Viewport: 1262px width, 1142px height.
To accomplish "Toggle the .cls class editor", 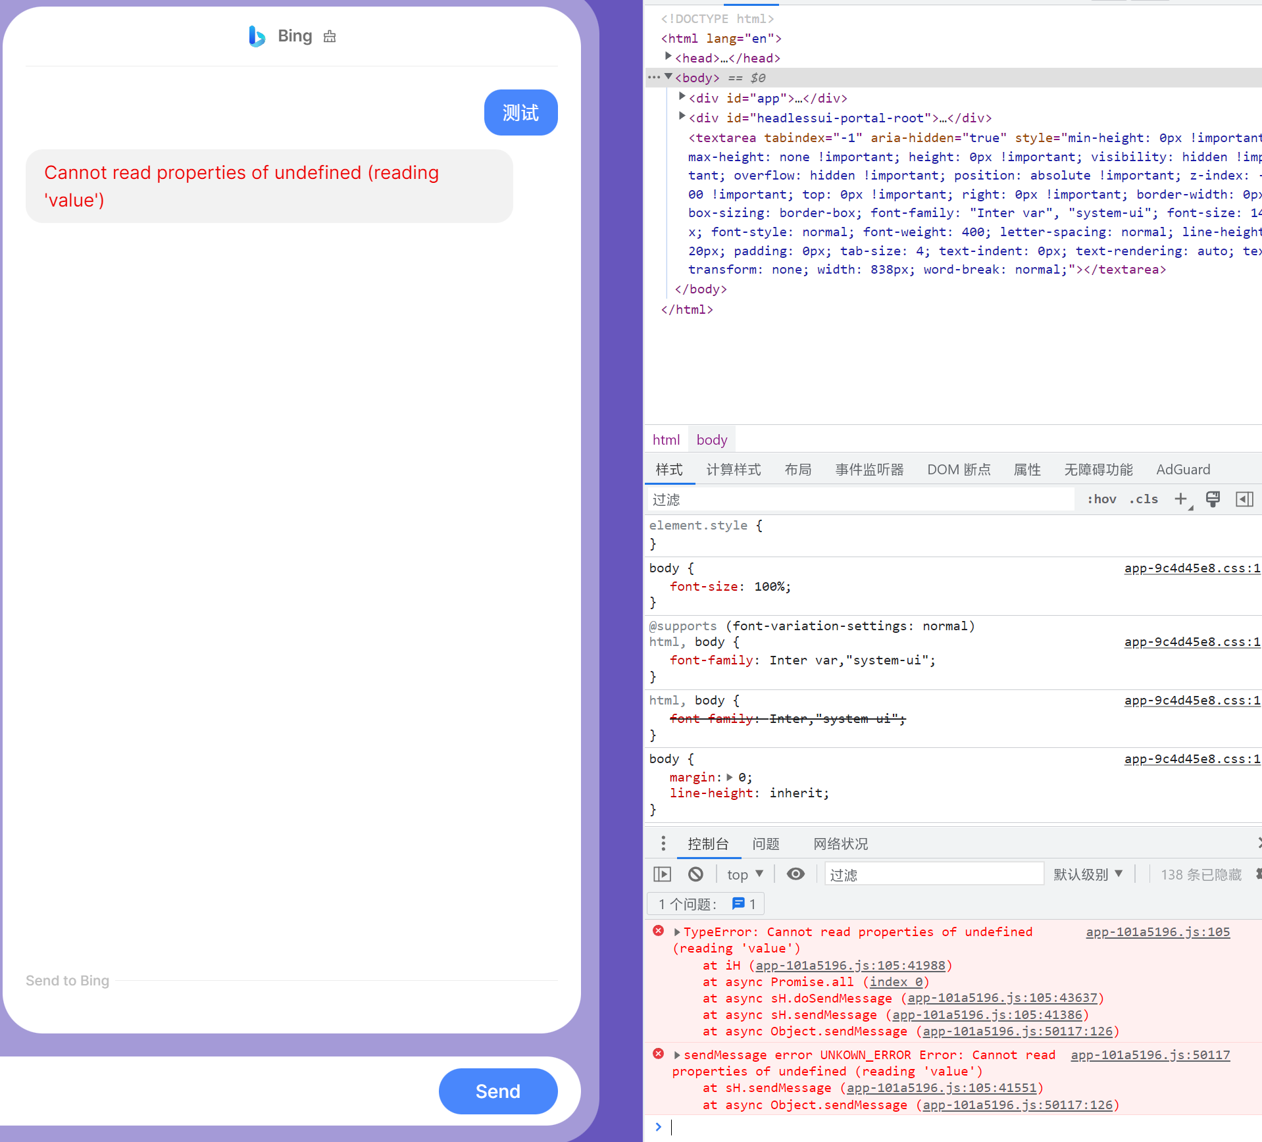I will (1144, 499).
